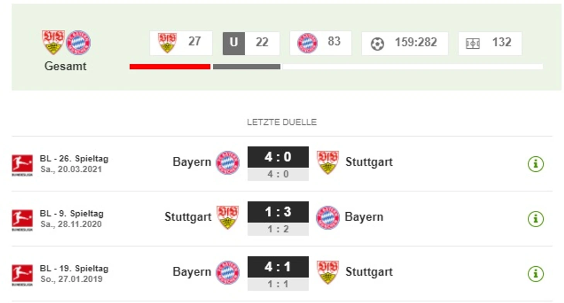Viewport: 564px width, 303px height.
Task: Click Bundesliga logo beside 26. Spieltag
Action: point(22,165)
